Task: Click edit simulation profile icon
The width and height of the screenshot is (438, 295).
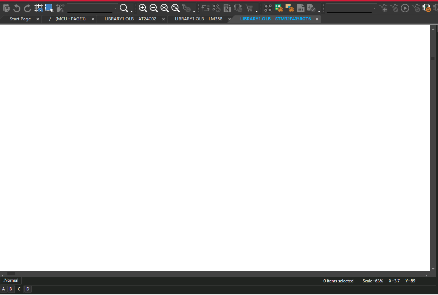Action: click(x=394, y=8)
